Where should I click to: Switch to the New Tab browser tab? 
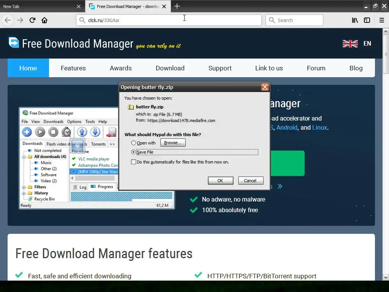43,6
